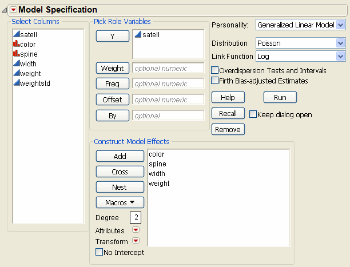The image size is (350, 267).
Task: Select the width continuous column icon
Action: pos(16,63)
